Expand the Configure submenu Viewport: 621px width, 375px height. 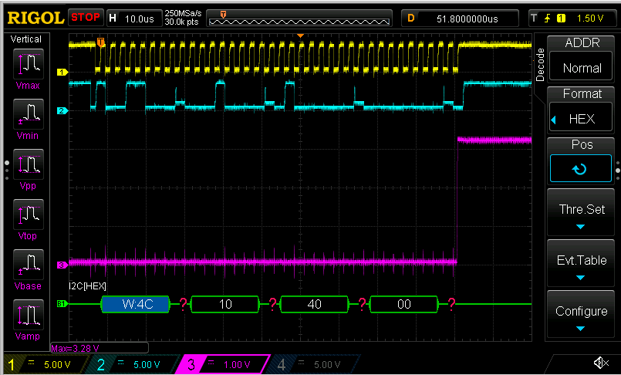[581, 317]
